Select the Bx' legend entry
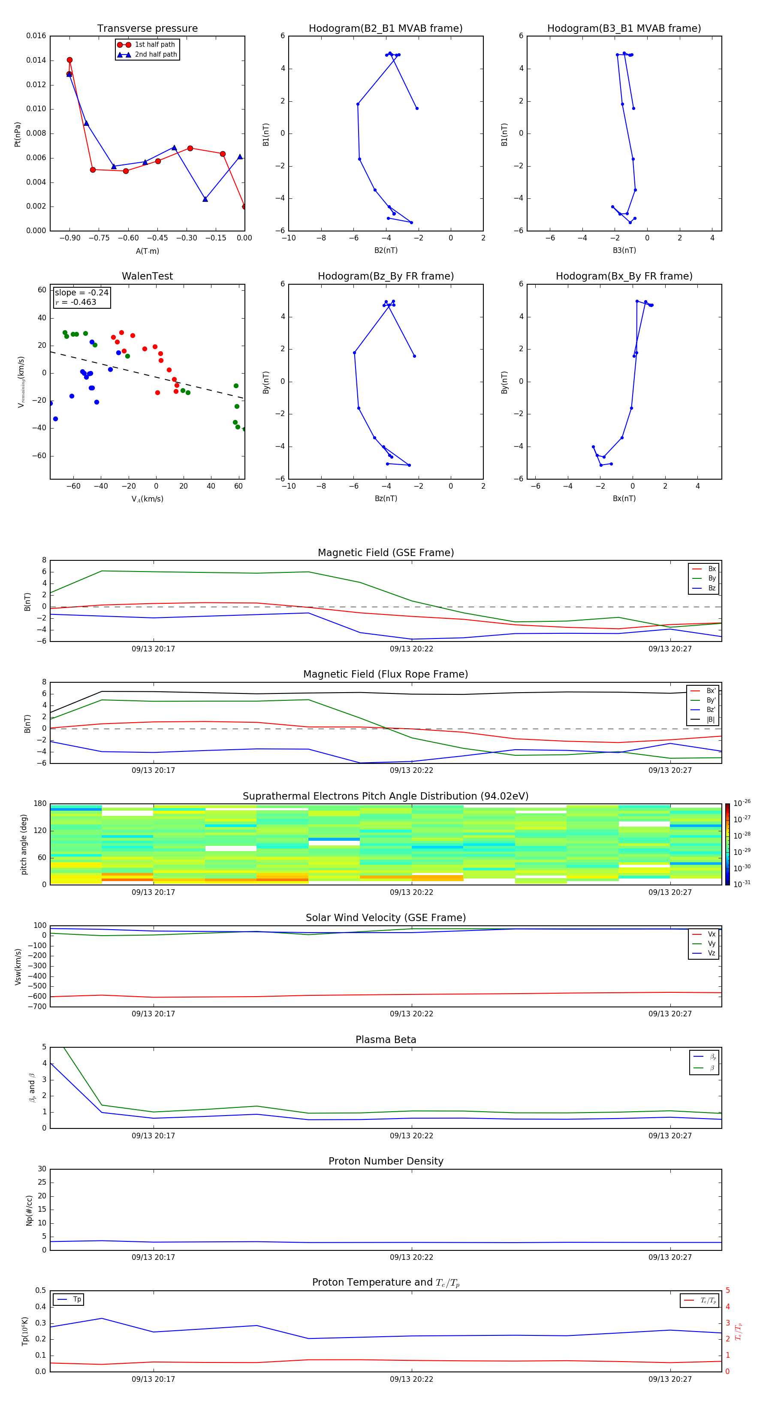Viewport: 772px width, 1417px height. 703,691
